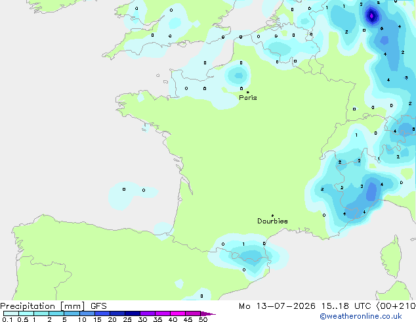The image size is (416, 322).
Task: Click the '15..18 UTC' time range text
Action: (346, 306)
